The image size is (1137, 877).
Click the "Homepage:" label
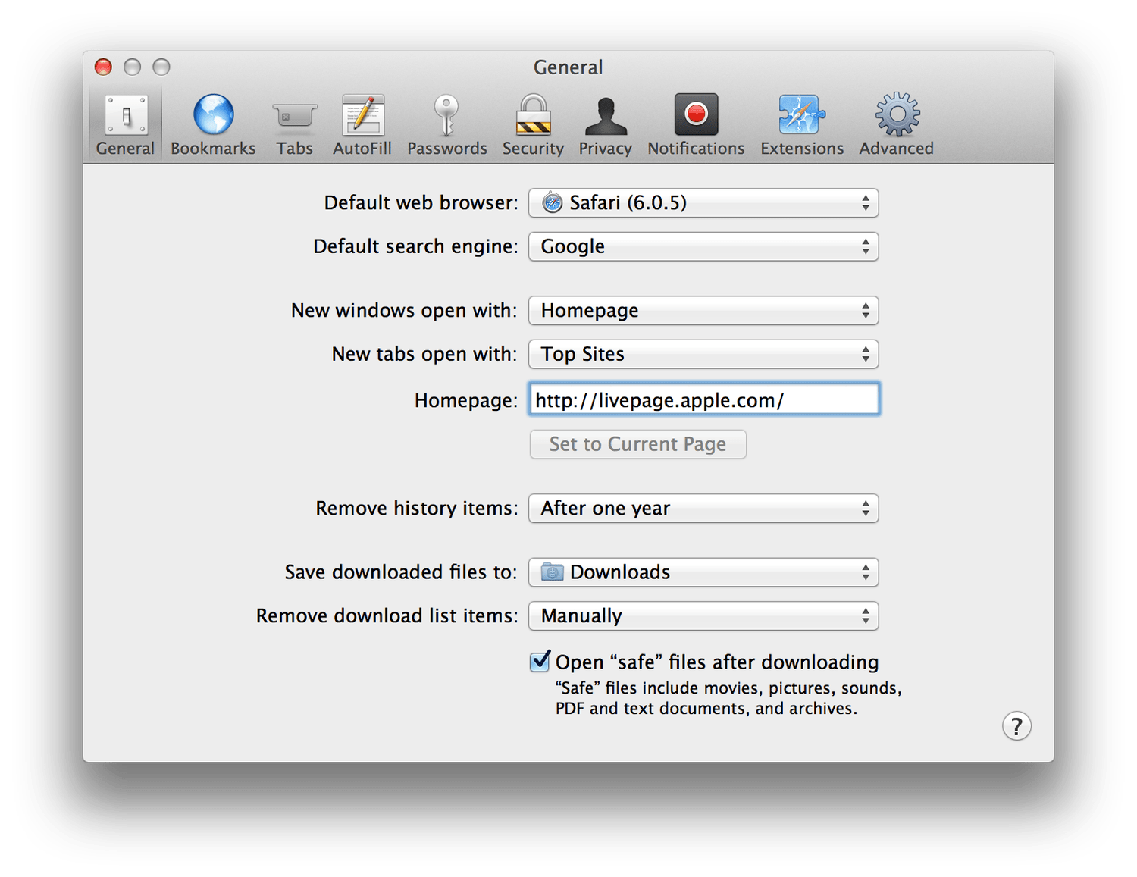[x=465, y=400]
